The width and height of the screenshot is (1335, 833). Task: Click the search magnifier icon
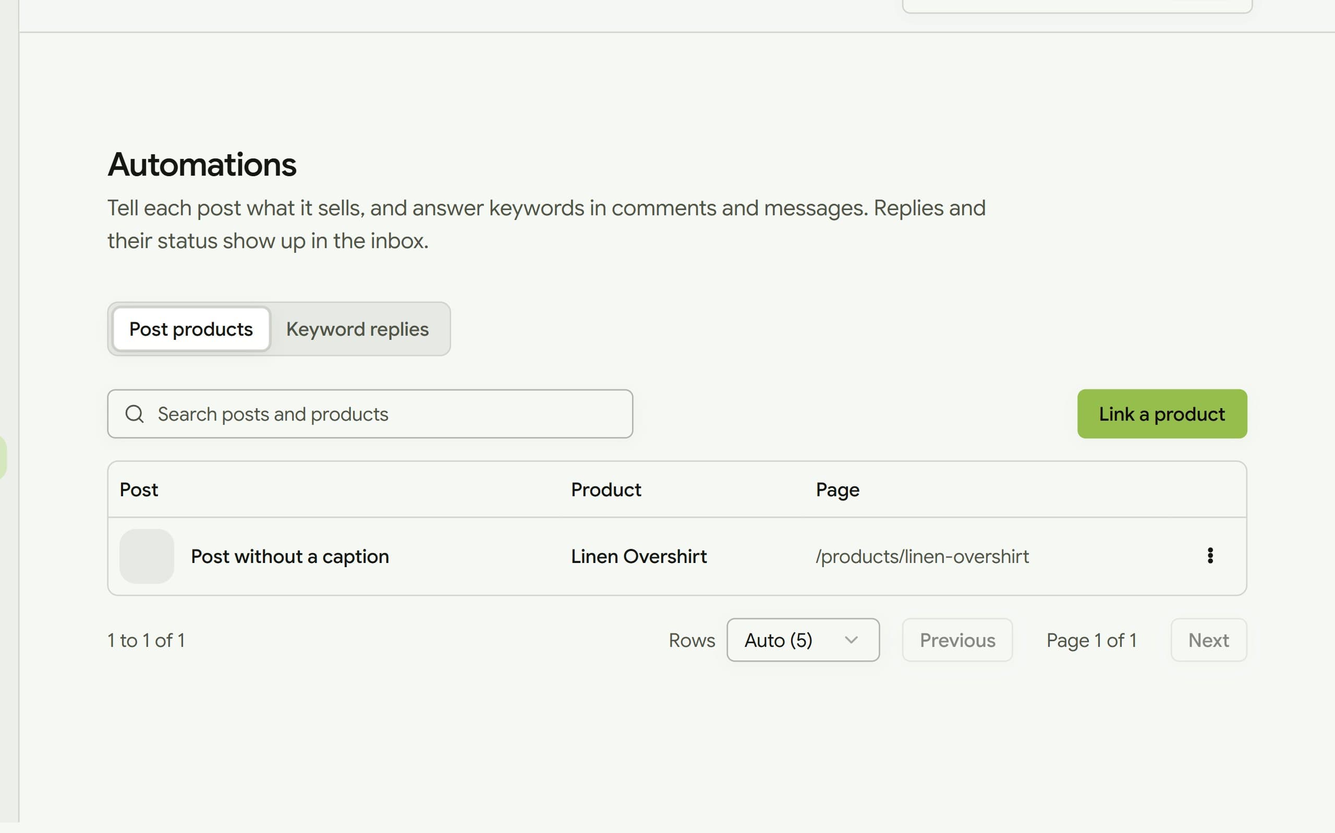point(135,414)
